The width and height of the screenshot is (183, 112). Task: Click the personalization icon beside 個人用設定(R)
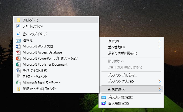(104, 103)
